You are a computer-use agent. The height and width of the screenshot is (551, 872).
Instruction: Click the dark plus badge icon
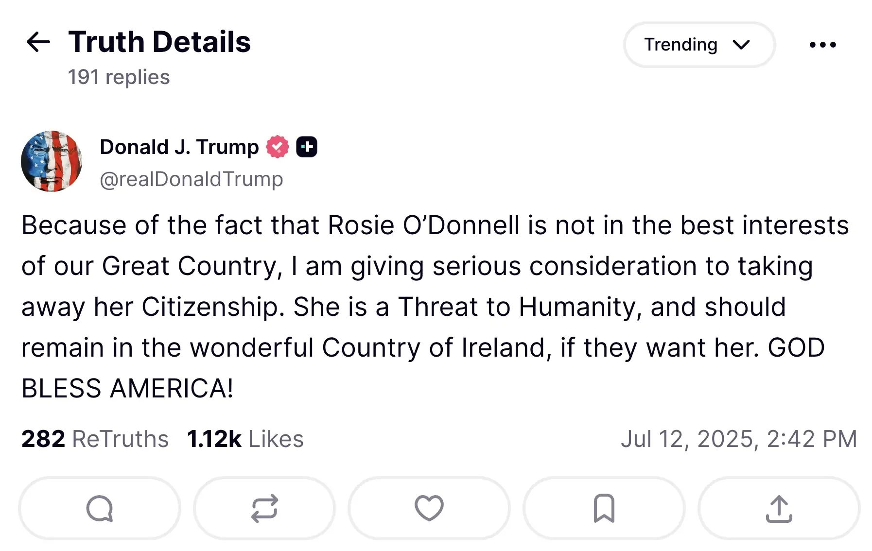point(307,147)
